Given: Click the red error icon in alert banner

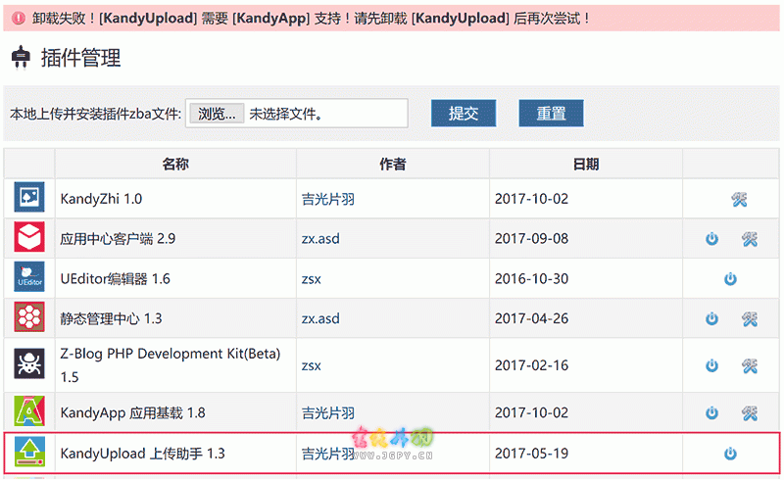Looking at the screenshot, I should point(19,19).
